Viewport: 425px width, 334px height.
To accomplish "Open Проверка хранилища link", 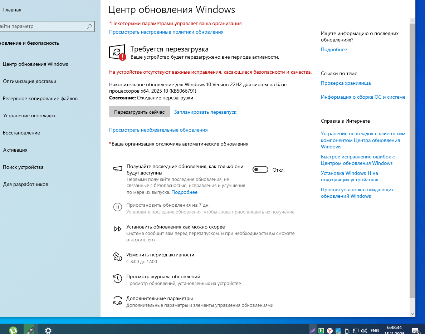I will click(346, 83).
